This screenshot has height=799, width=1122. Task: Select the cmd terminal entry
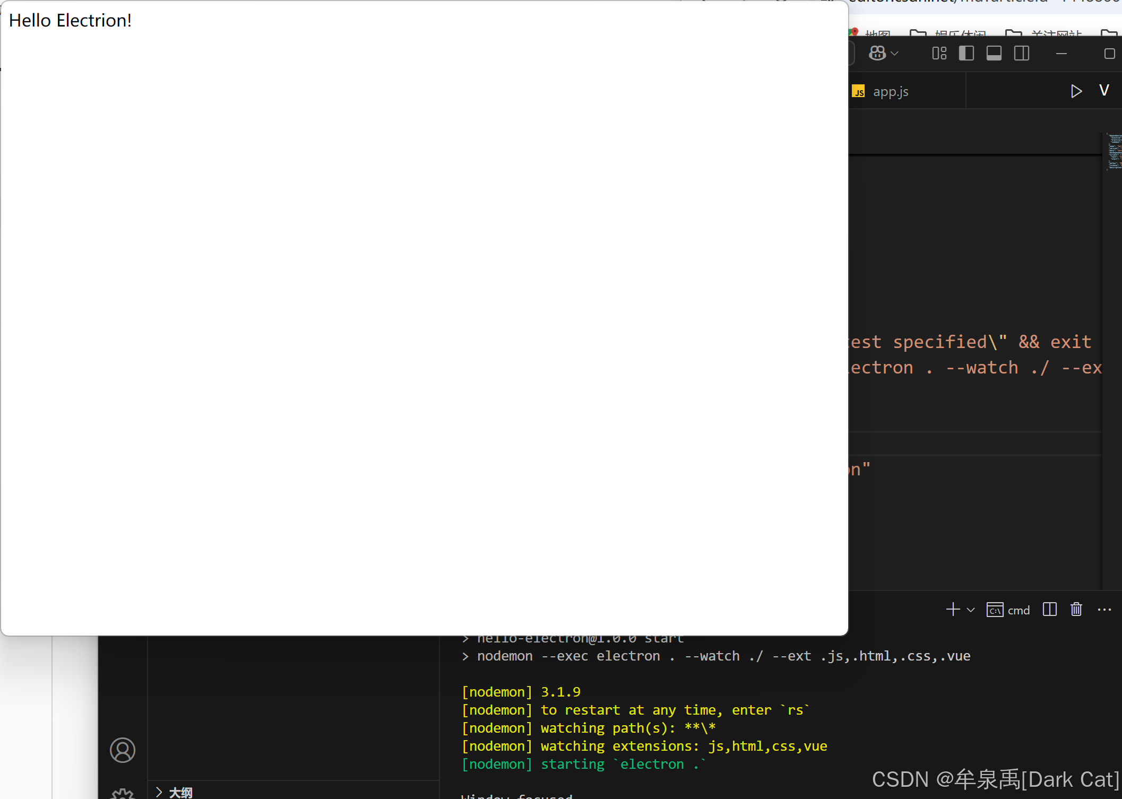[x=1008, y=610]
